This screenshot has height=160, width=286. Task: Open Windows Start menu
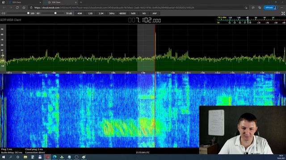coord(4,157)
